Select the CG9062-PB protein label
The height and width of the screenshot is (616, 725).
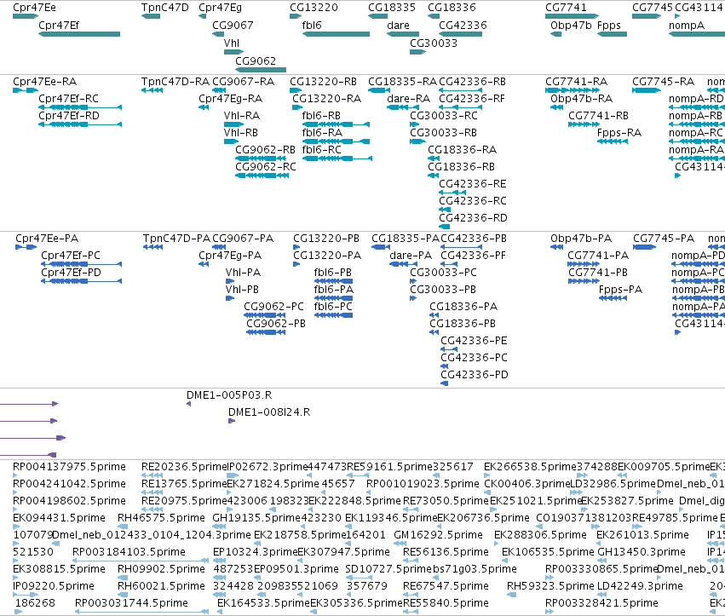276,324
